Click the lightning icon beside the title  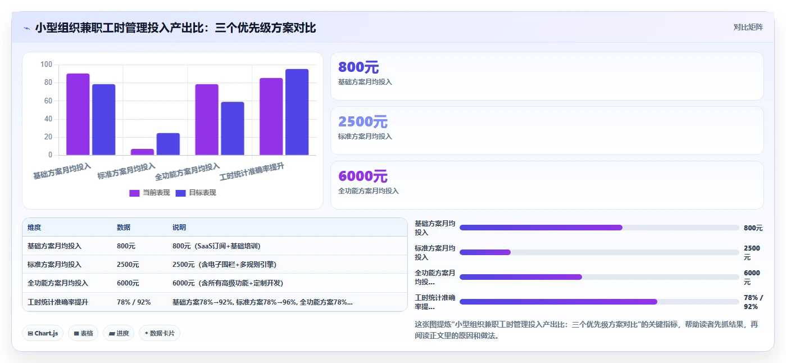[x=26, y=28]
